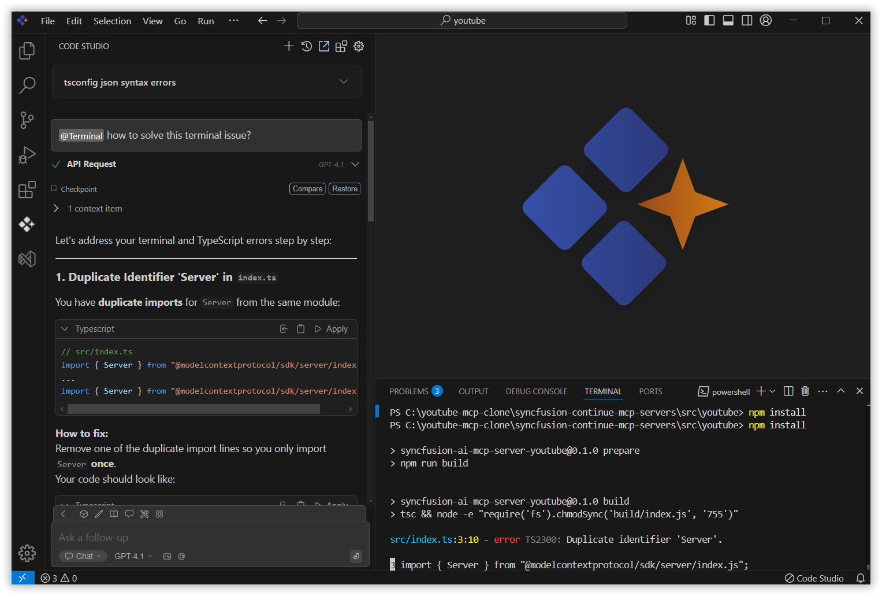Open Code Studio view in activity bar

pos(27,224)
